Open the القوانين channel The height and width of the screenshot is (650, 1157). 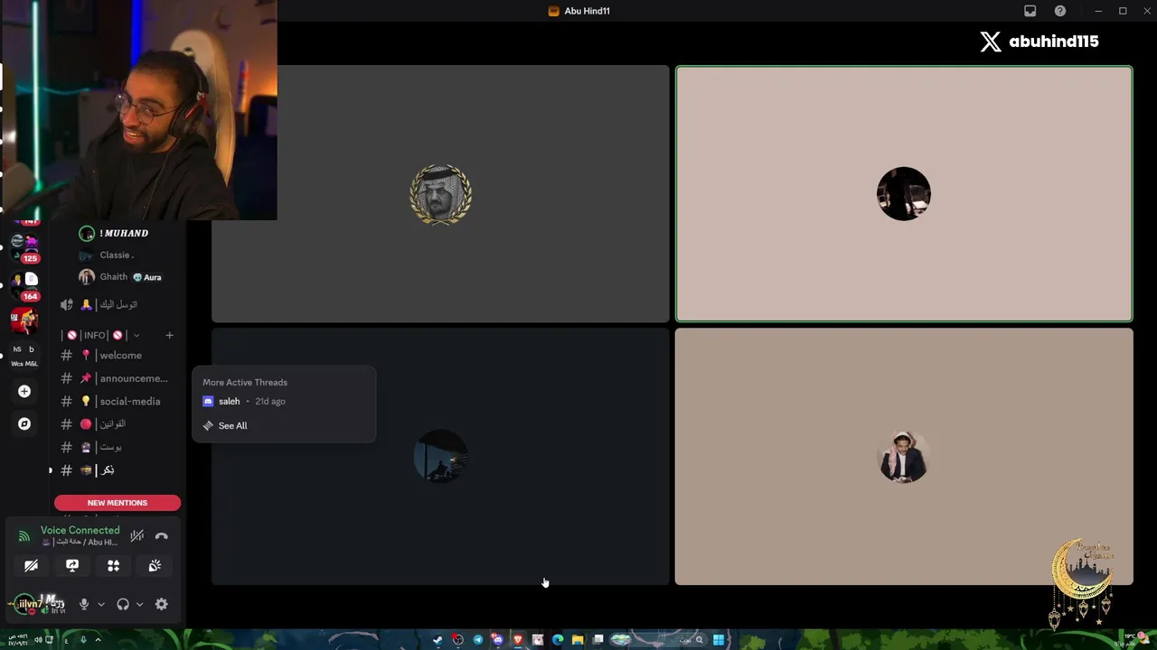pyautogui.click(x=118, y=424)
